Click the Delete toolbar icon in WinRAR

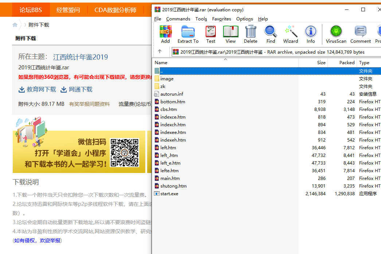click(250, 31)
